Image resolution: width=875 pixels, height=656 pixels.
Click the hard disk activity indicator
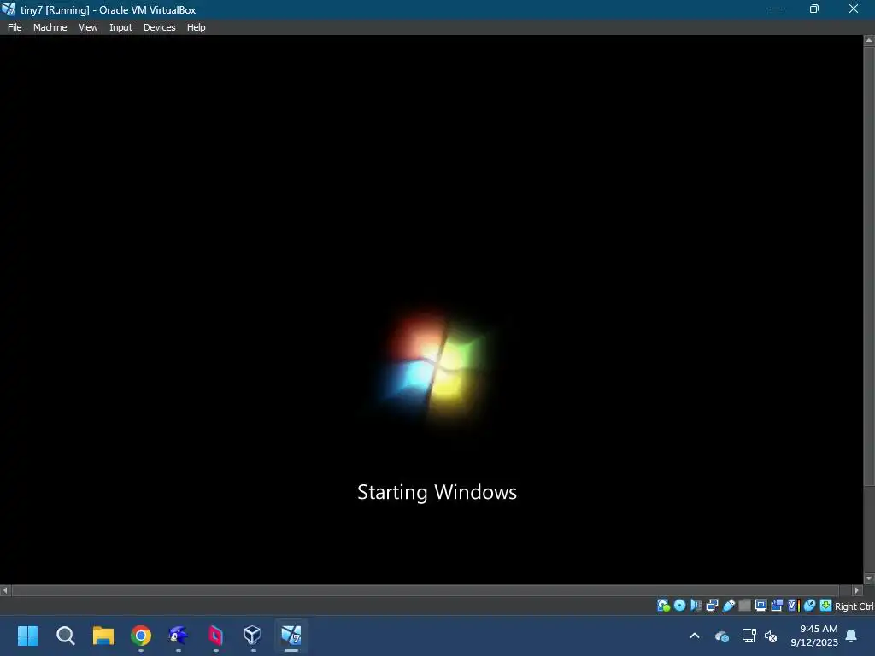pyautogui.click(x=663, y=606)
